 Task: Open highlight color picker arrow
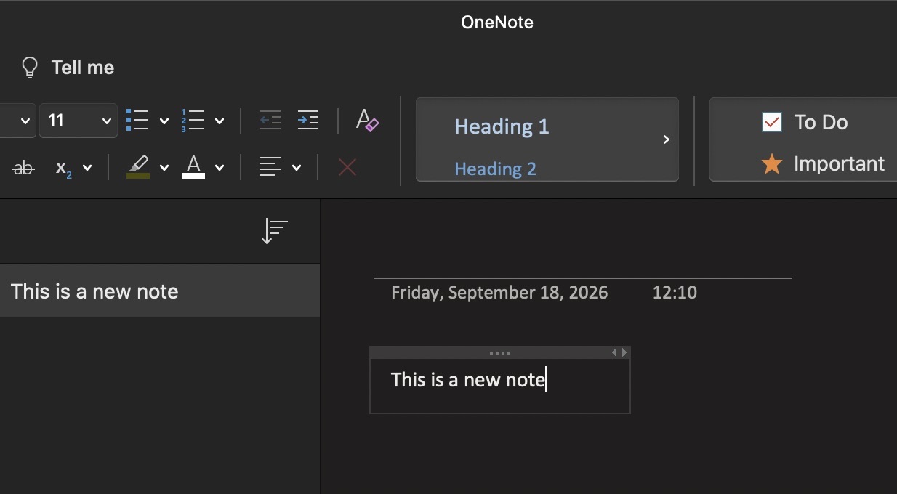click(164, 168)
